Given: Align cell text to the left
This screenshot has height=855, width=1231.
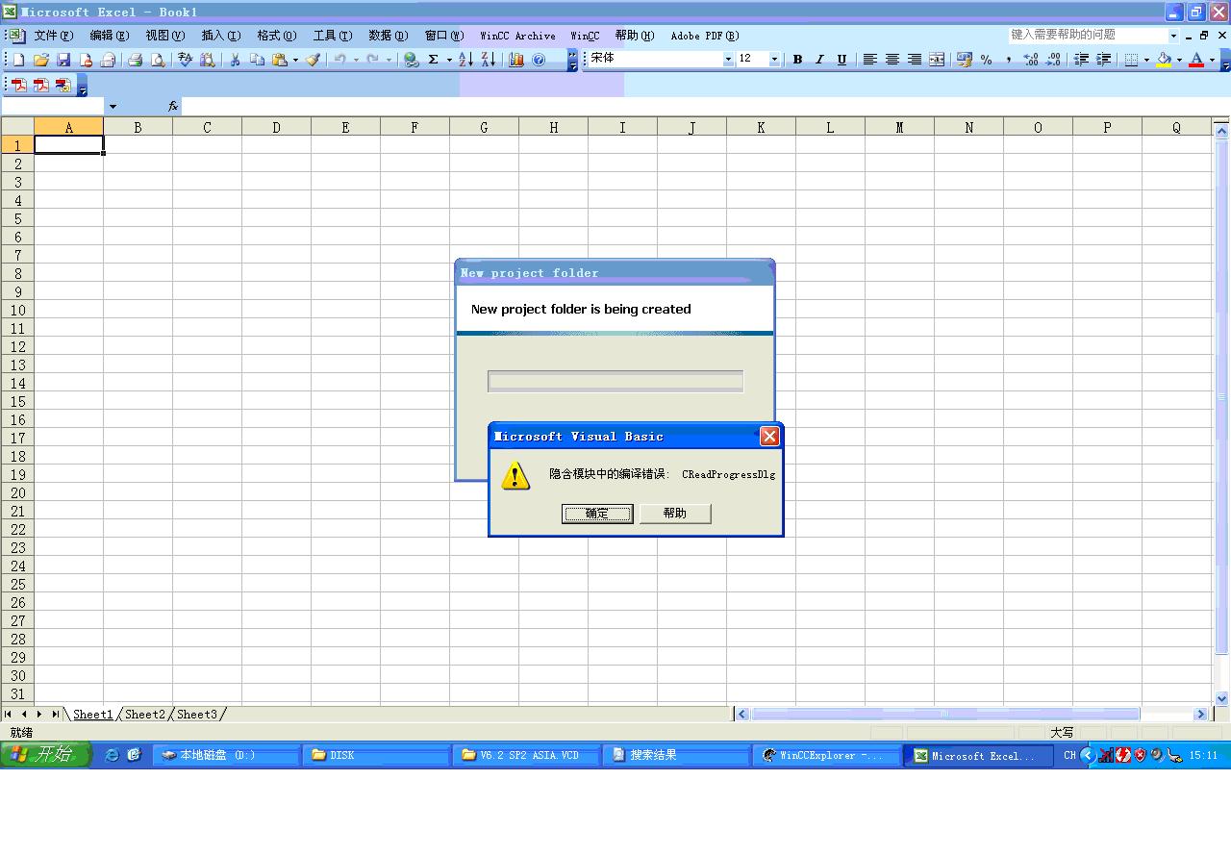Looking at the screenshot, I should (869, 60).
